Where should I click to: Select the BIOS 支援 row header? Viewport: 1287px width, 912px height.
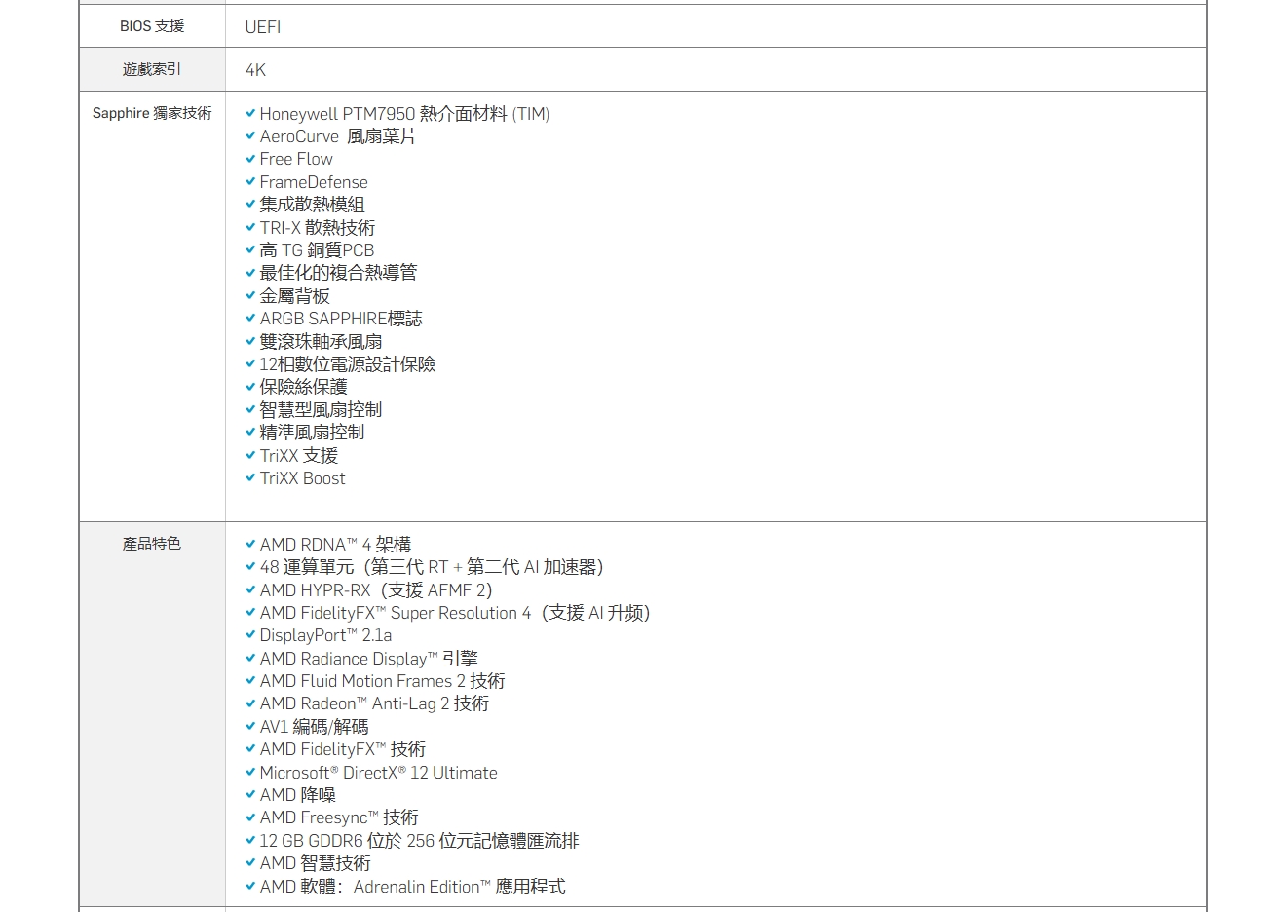152,26
